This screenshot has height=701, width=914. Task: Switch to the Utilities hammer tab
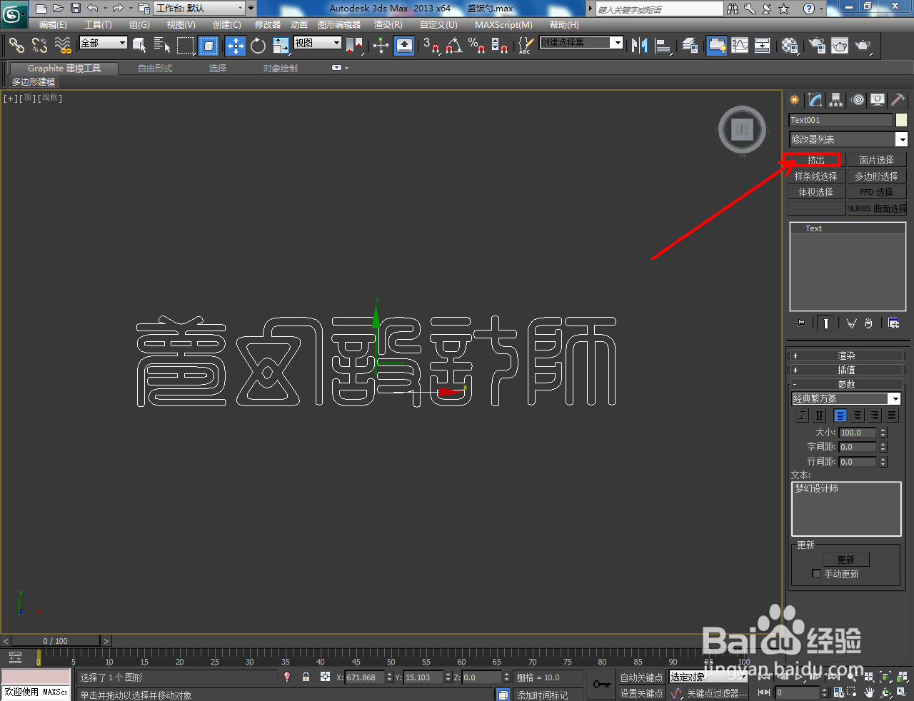pyautogui.click(x=898, y=100)
